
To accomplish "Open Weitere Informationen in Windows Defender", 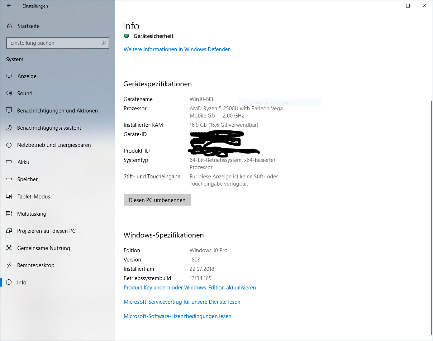I will [177, 49].
